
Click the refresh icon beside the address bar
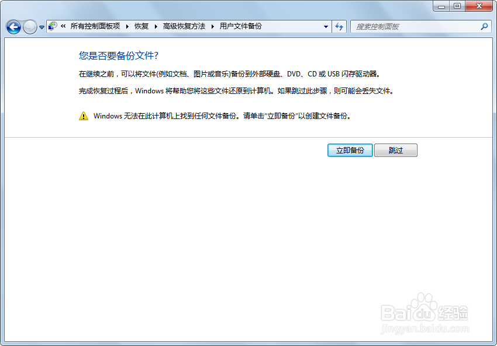point(340,26)
